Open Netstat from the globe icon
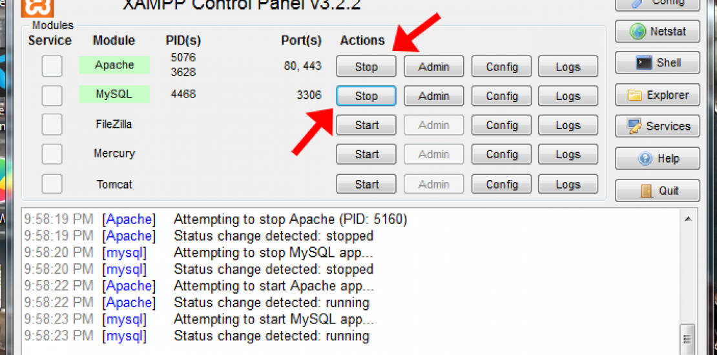The width and height of the screenshot is (717, 355). coord(638,31)
